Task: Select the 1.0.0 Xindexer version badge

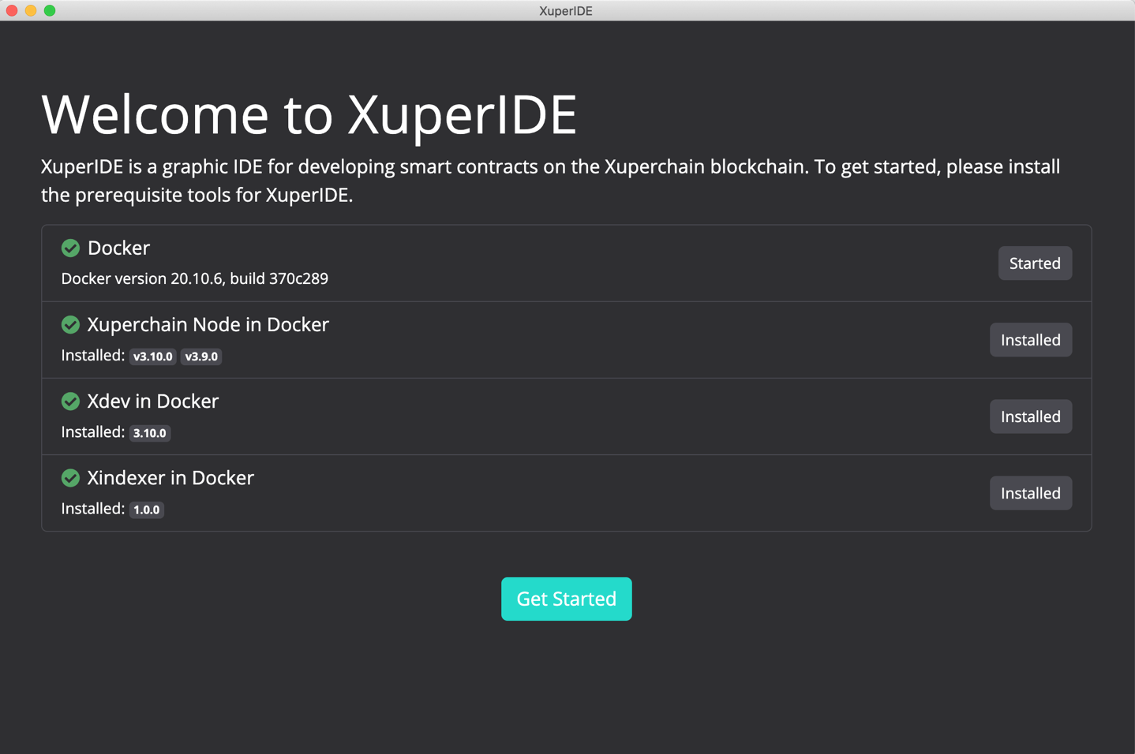Action: [147, 510]
